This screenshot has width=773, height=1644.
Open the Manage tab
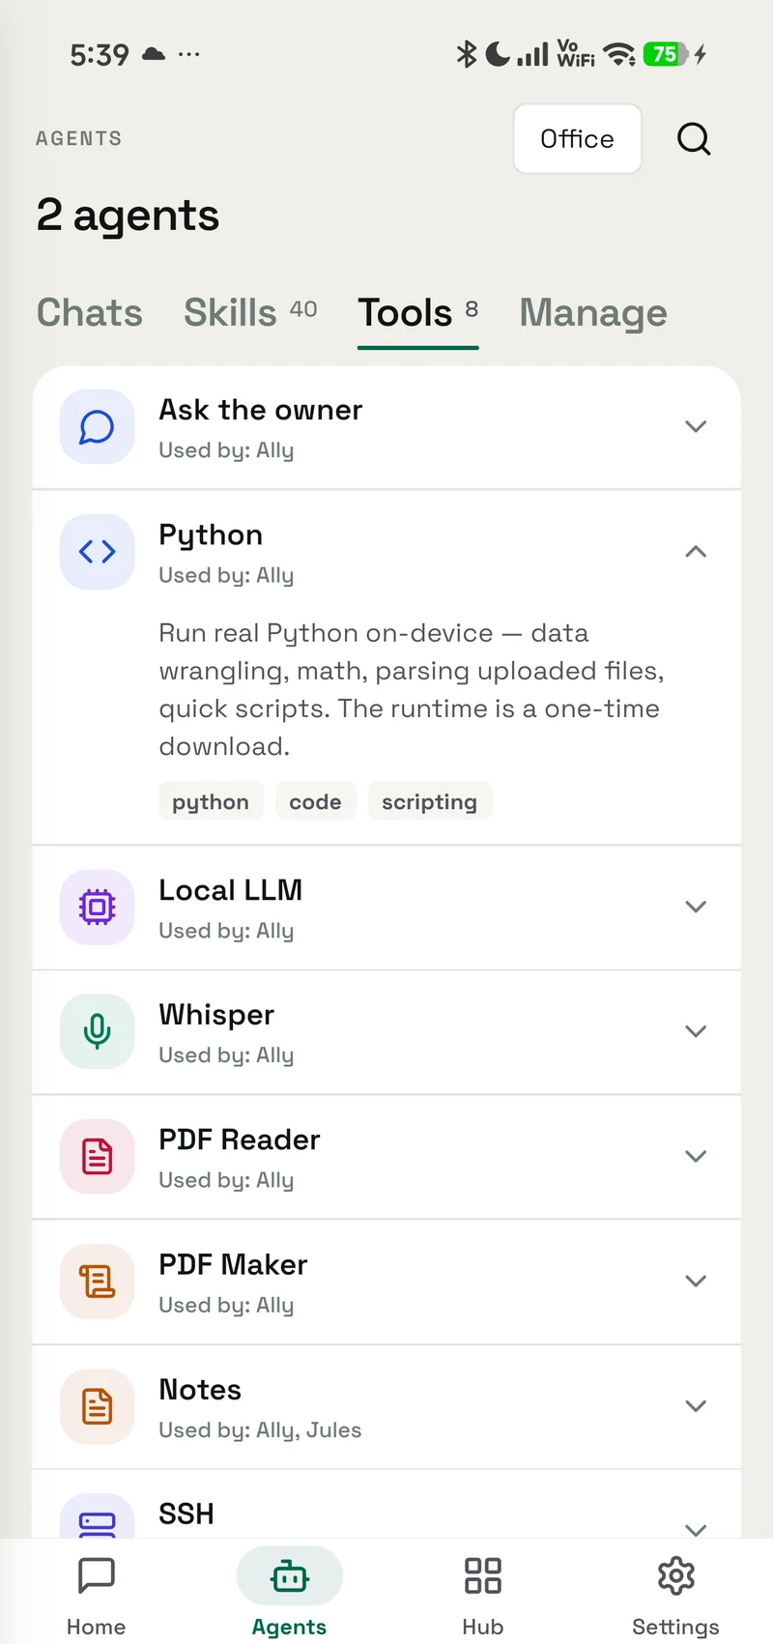[x=593, y=313]
